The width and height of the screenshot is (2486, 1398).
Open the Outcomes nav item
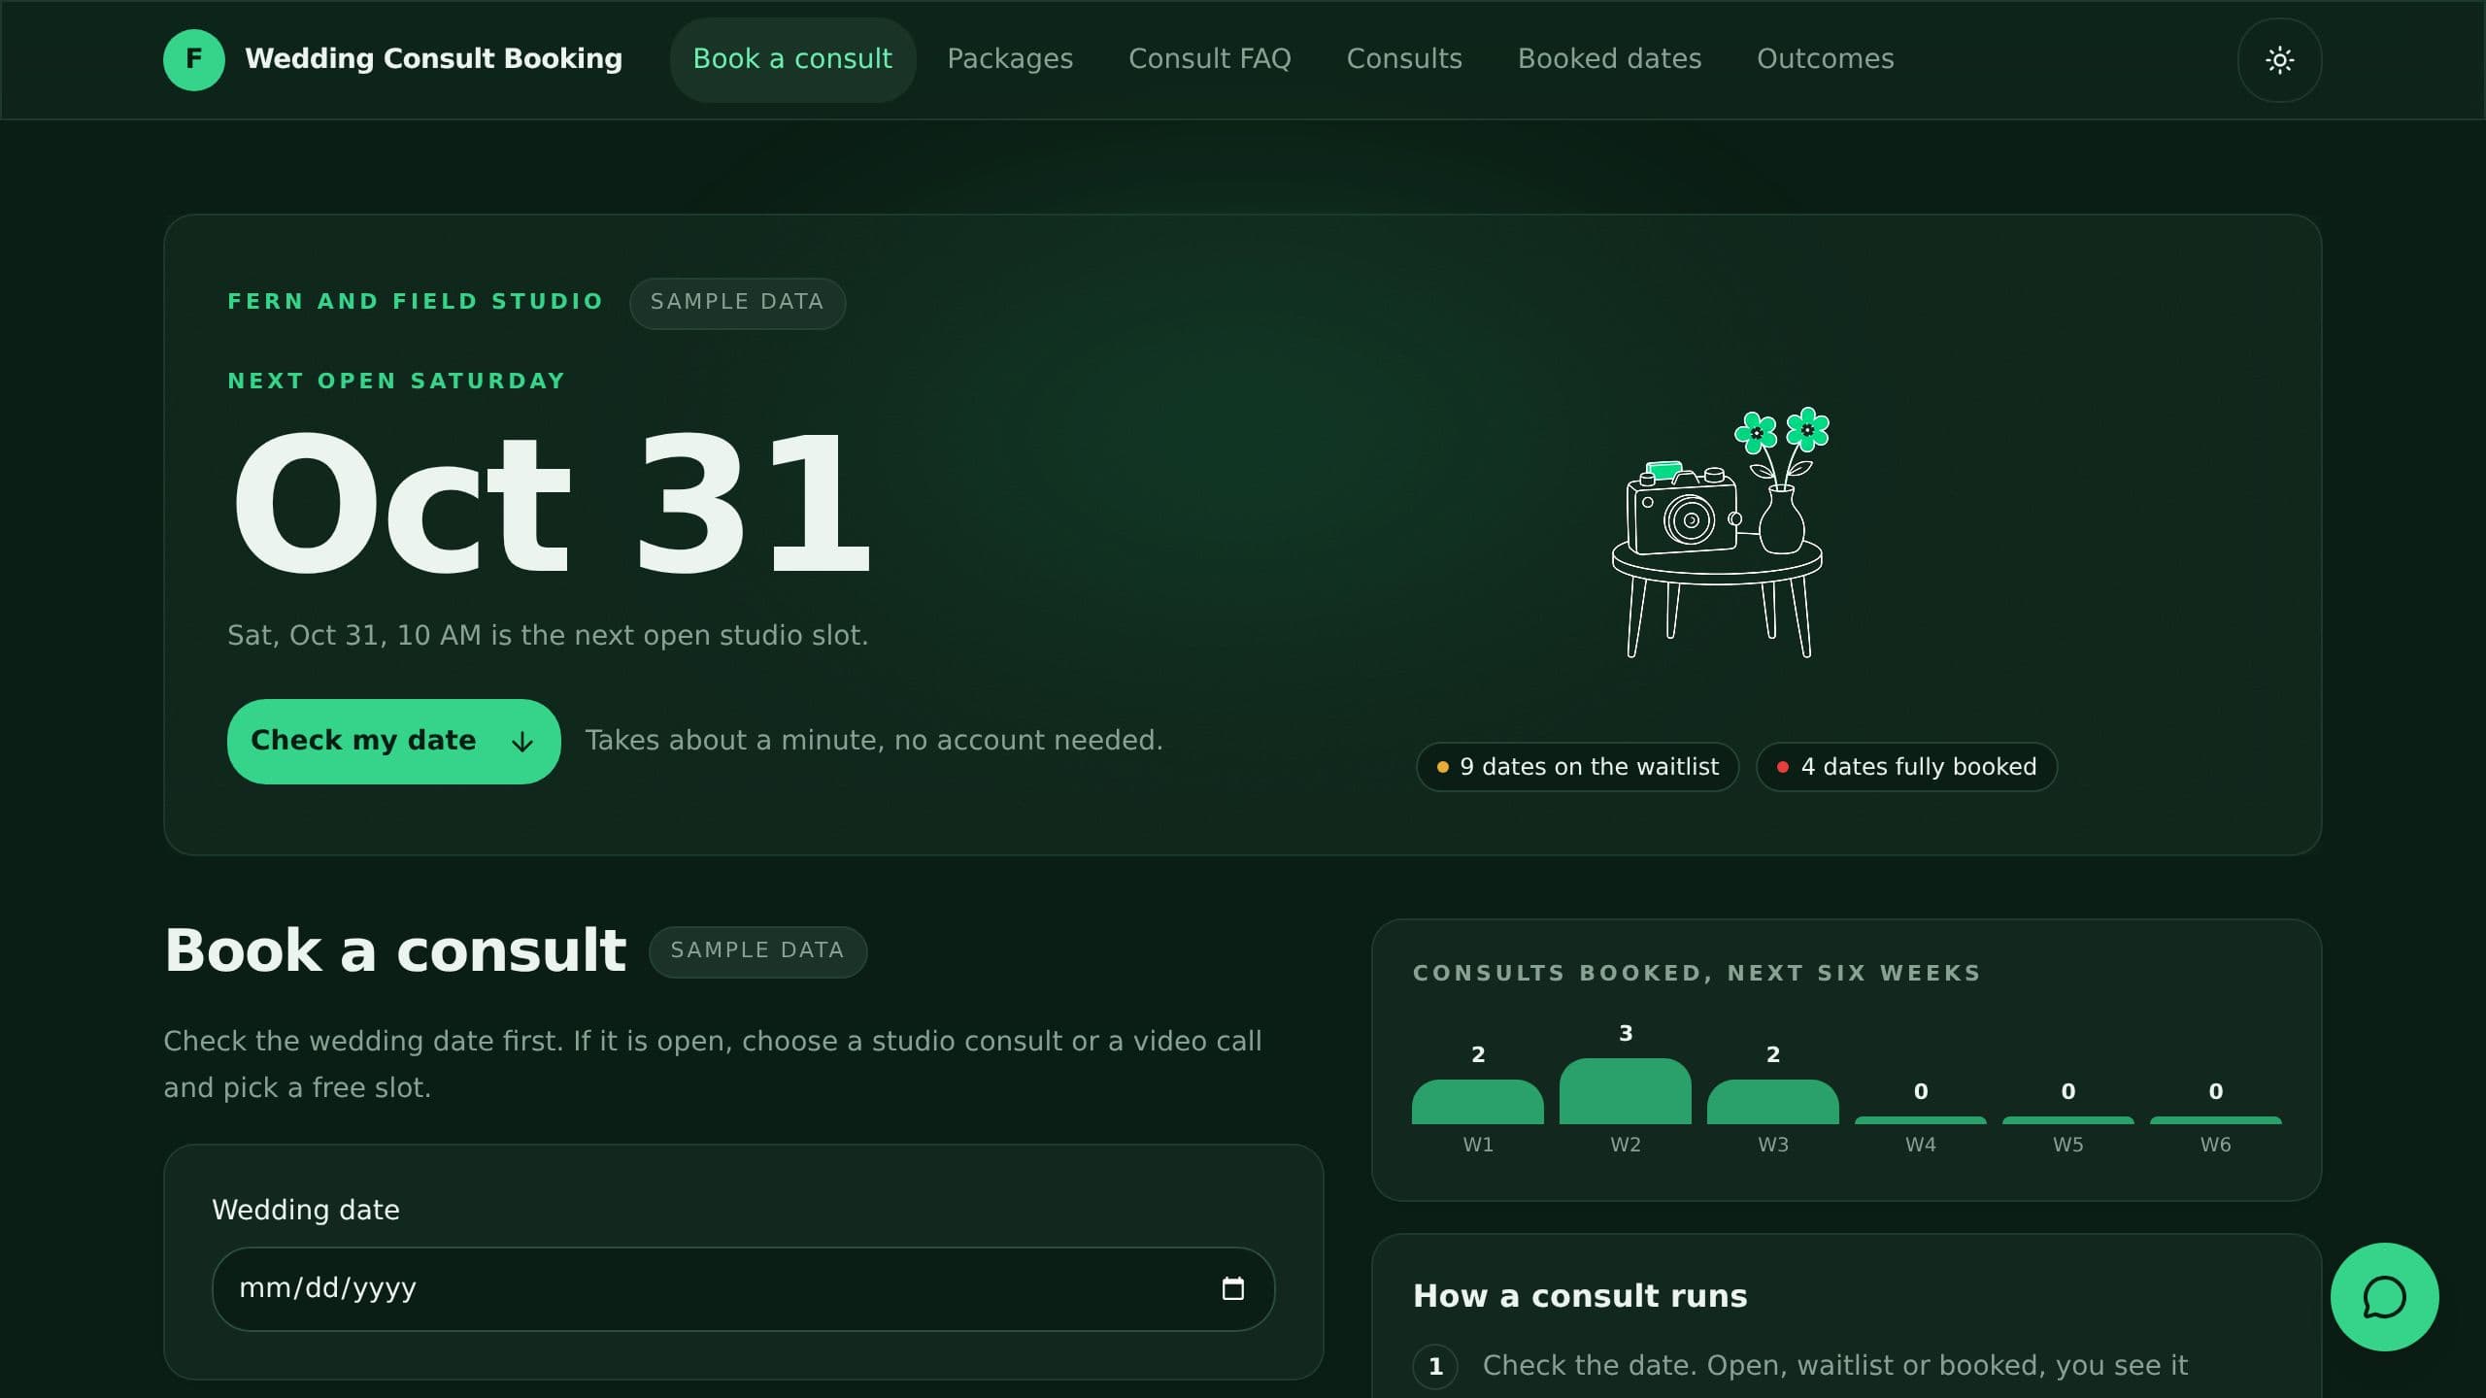[1825, 59]
